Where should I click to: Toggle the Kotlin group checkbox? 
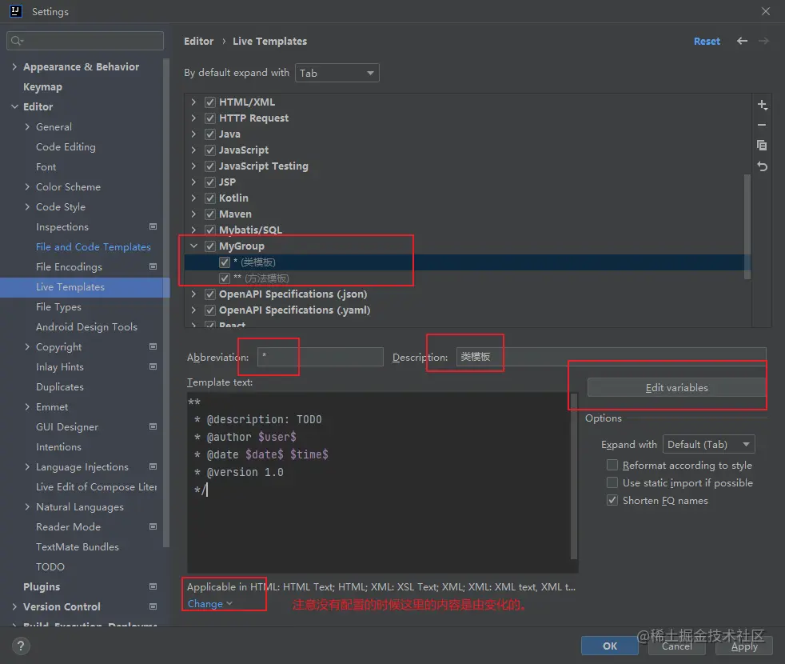point(210,198)
